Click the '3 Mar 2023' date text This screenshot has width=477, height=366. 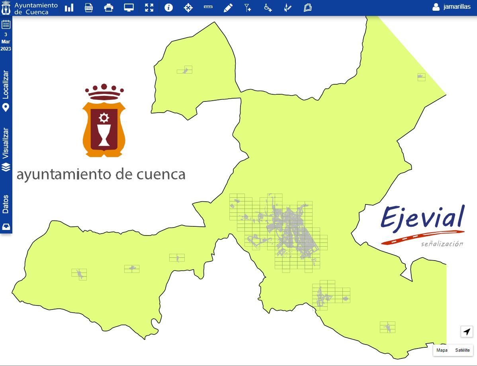[x=6, y=42]
